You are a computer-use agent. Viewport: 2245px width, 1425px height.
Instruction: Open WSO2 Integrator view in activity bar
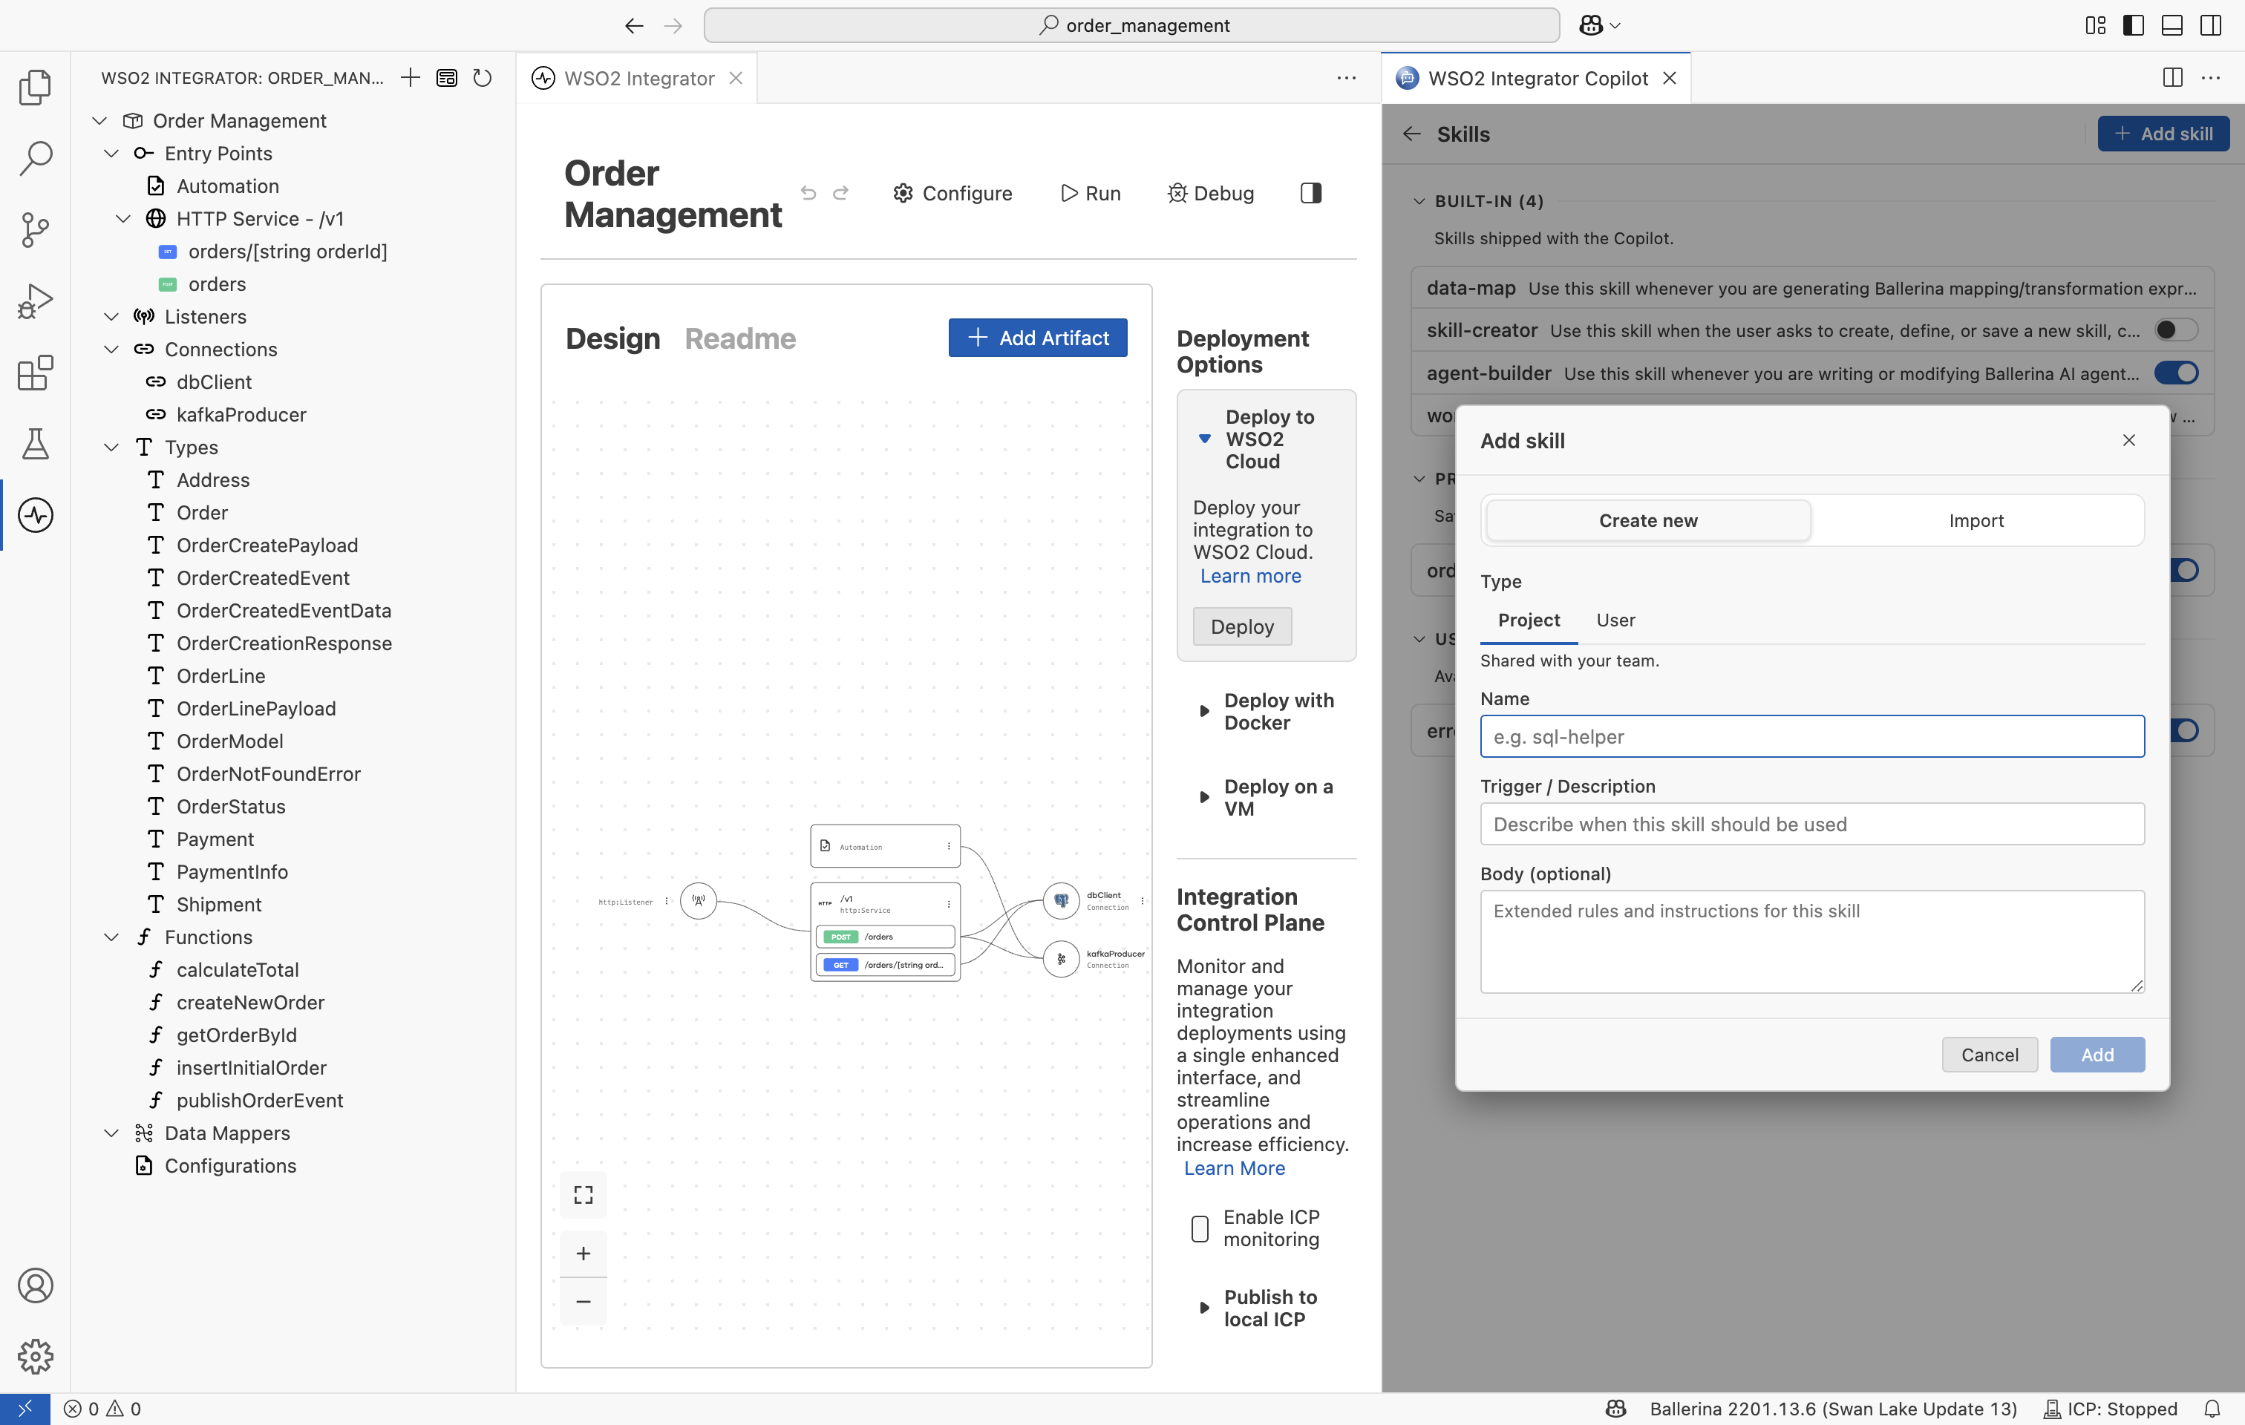click(x=34, y=514)
